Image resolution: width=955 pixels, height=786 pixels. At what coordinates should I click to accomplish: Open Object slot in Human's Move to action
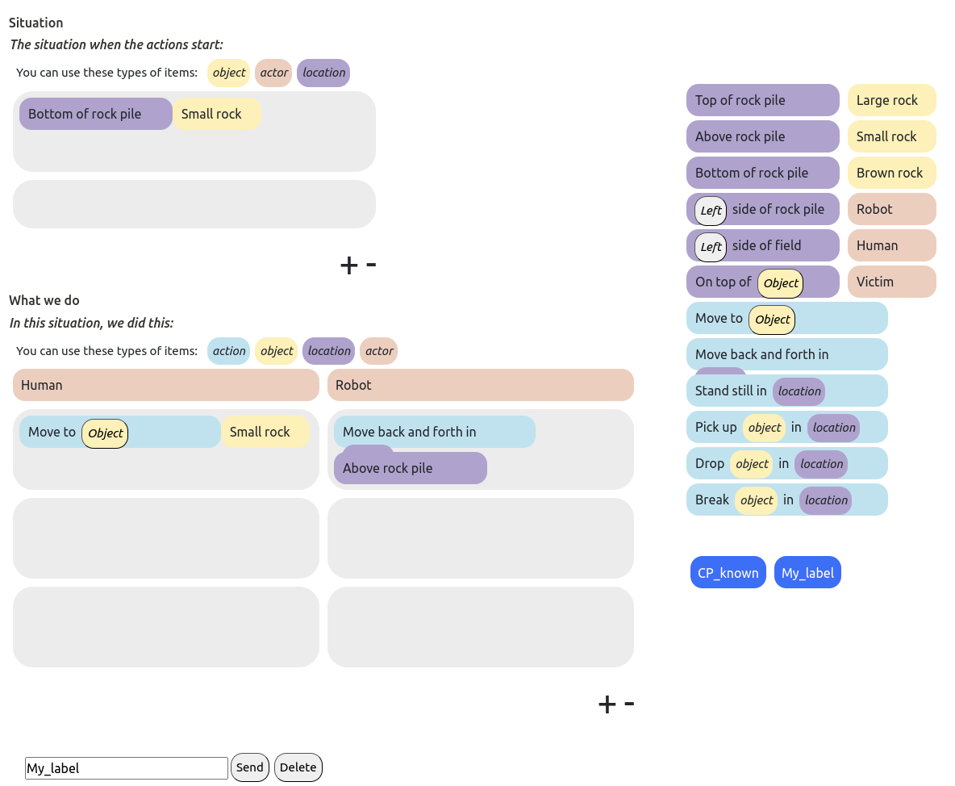point(105,433)
